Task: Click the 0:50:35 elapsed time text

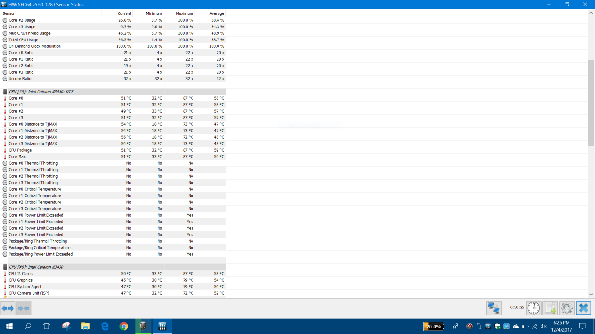Action: click(x=517, y=308)
